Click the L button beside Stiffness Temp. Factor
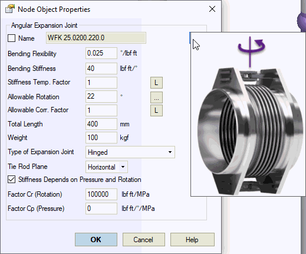The image size is (306, 254). tap(156, 83)
